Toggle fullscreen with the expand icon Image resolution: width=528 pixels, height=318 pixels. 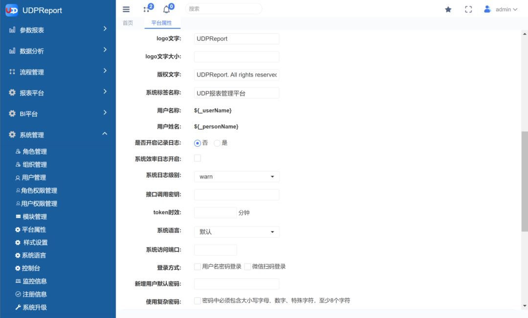point(468,9)
